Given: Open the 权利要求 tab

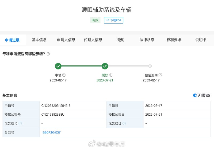Looking at the screenshot, I should (174, 40).
